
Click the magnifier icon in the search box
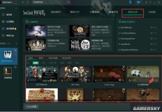coord(68,2)
